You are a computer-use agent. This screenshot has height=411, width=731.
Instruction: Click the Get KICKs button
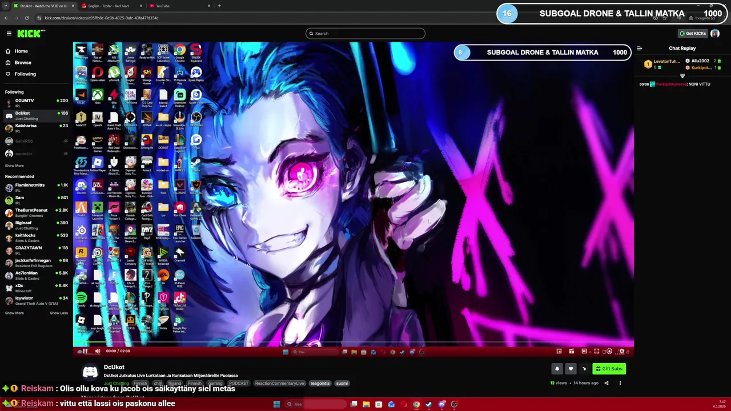[x=693, y=34]
